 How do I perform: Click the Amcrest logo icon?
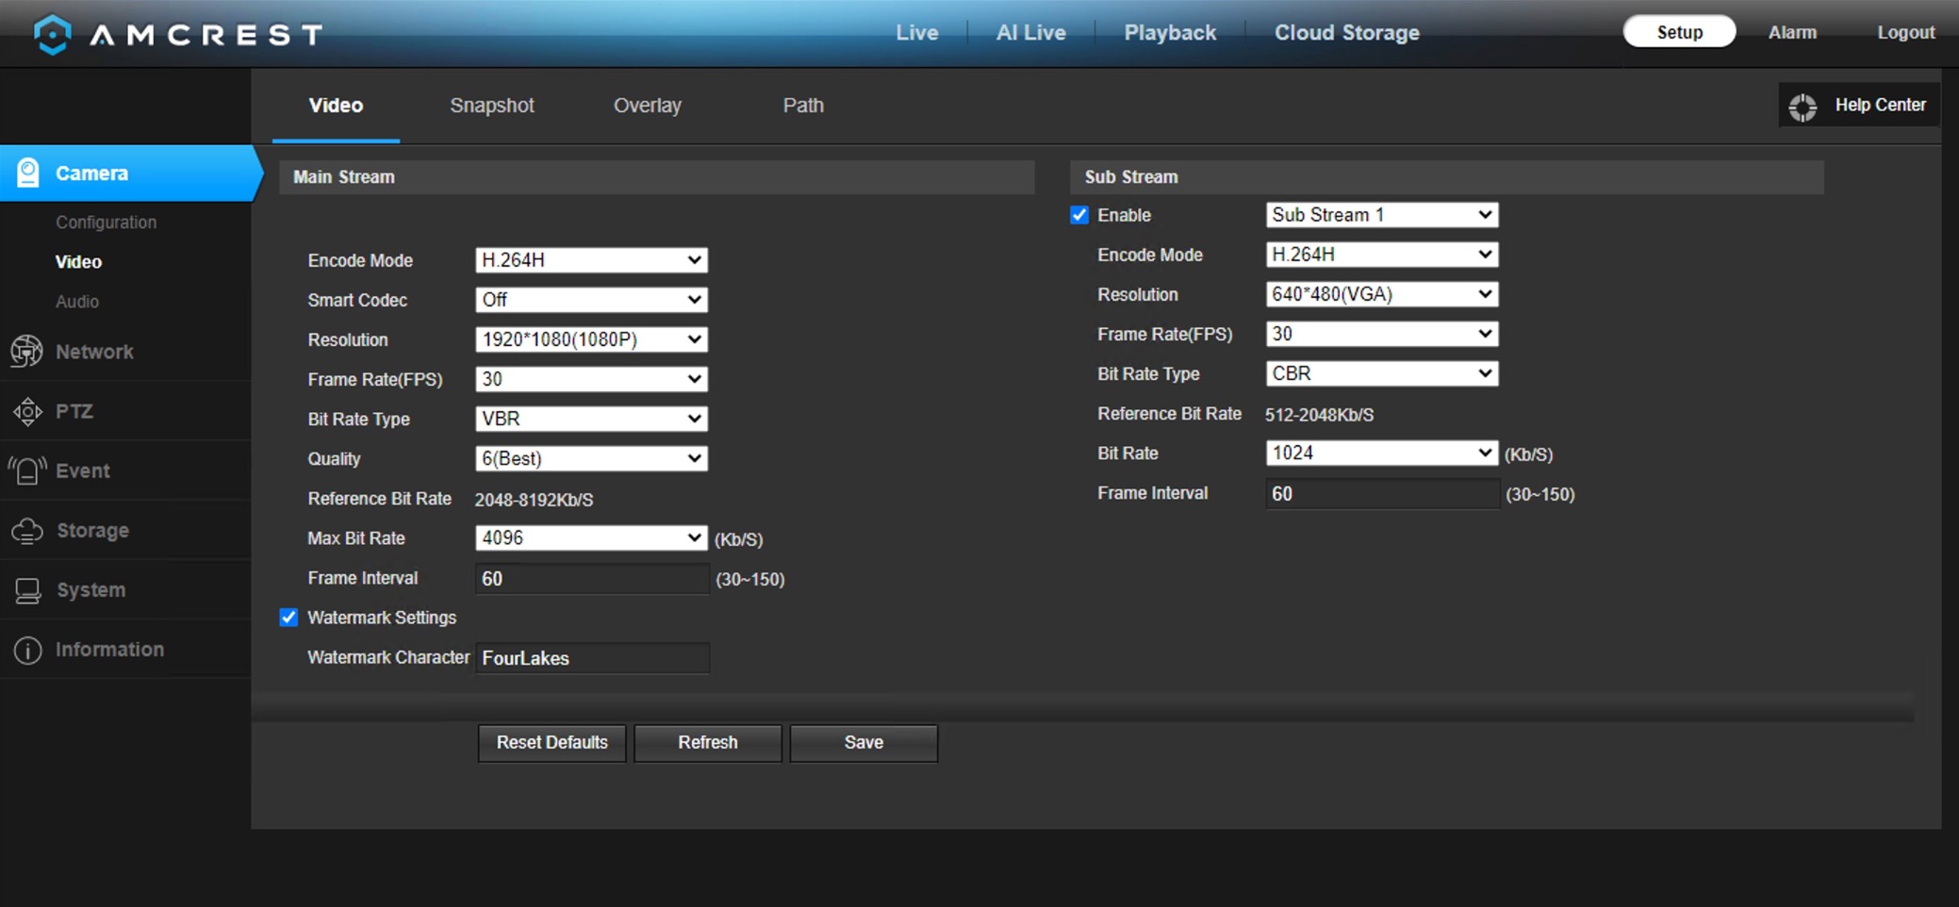(52, 34)
